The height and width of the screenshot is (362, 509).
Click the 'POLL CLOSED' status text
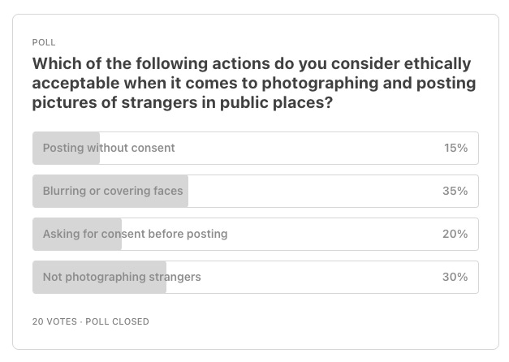(117, 321)
